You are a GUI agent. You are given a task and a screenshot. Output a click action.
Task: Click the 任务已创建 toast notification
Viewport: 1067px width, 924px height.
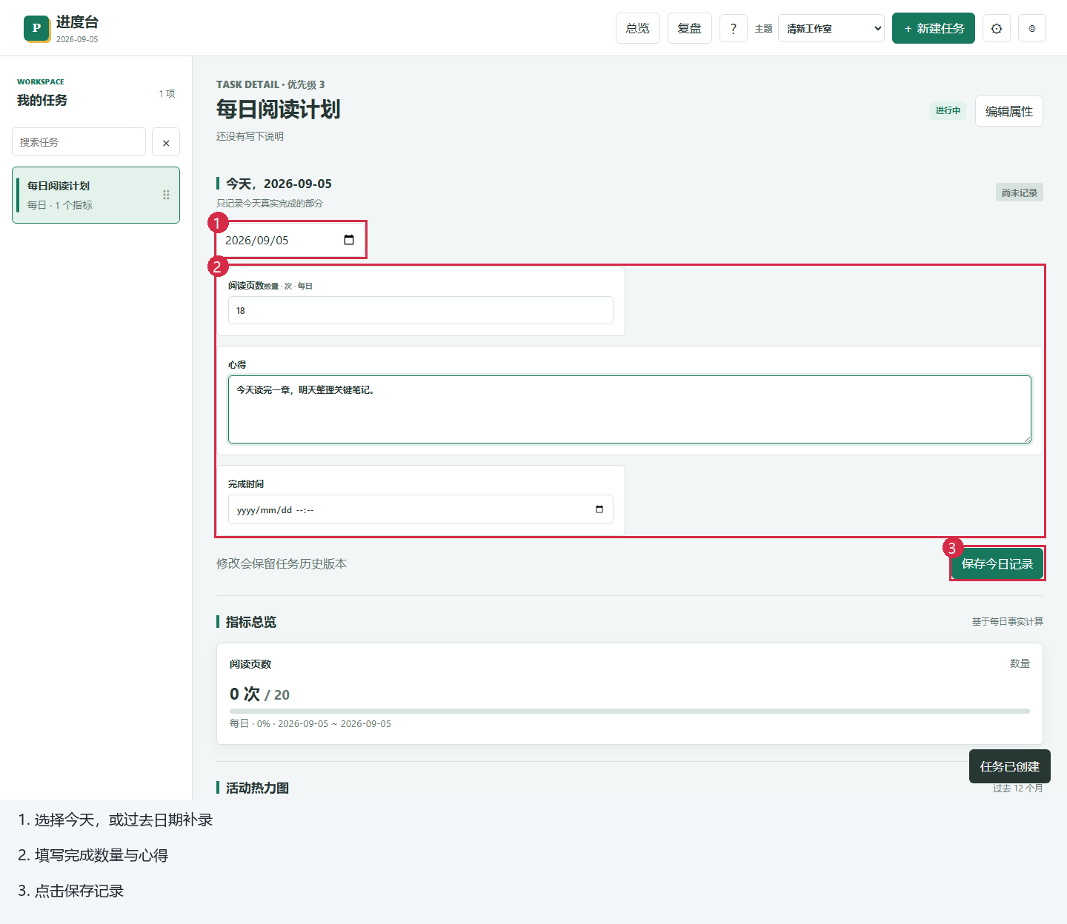pyautogui.click(x=1010, y=766)
